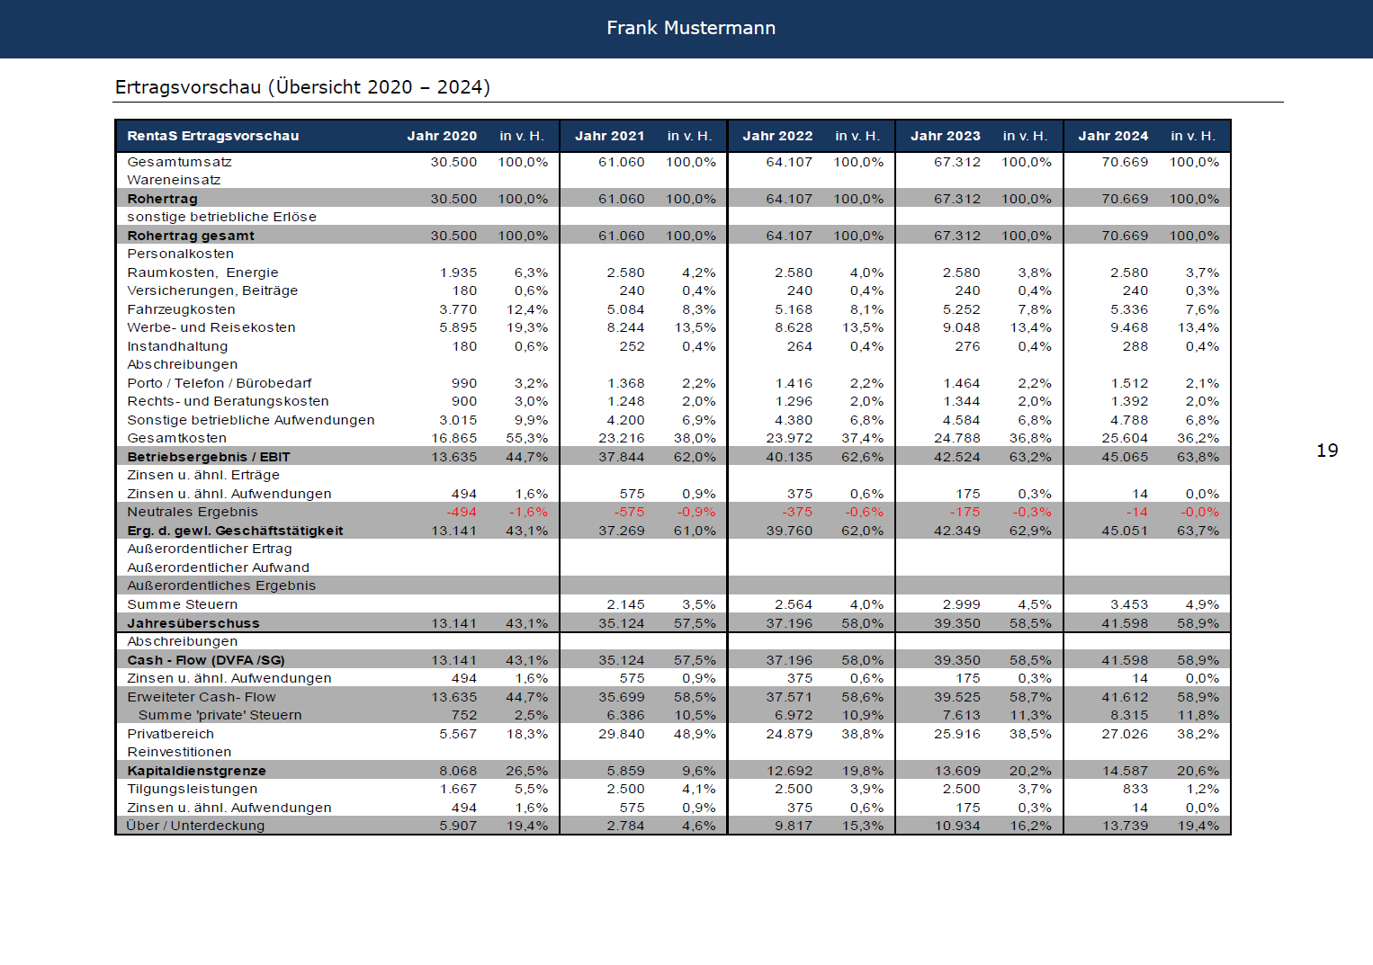
Task: Select the Jahr 2023 column header
Action: pyautogui.click(x=946, y=136)
